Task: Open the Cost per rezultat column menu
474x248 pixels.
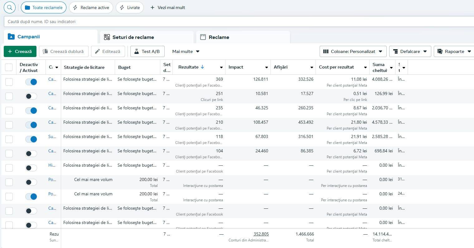Action: [365, 67]
